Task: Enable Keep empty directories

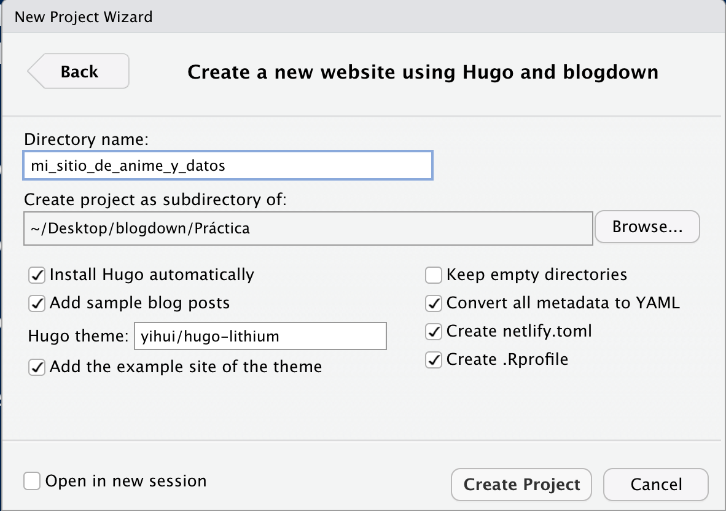Action: point(434,275)
